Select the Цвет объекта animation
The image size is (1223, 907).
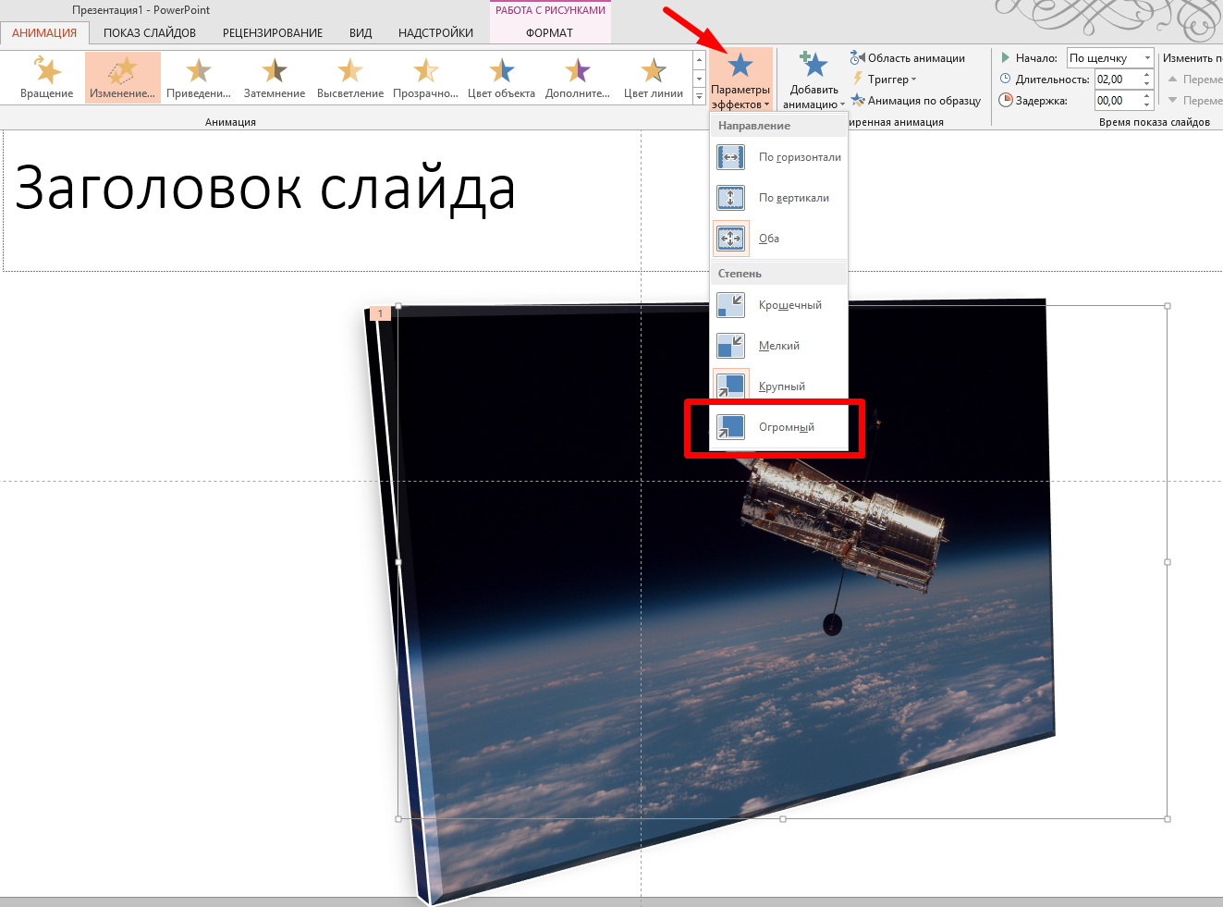point(501,77)
